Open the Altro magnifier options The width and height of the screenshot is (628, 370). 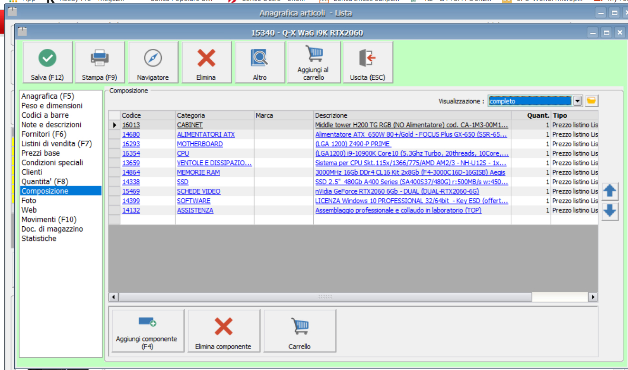pos(260,62)
